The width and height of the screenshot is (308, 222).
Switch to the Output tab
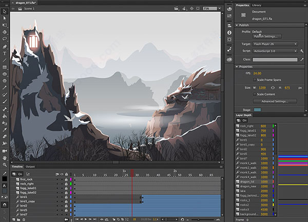tap(30, 167)
